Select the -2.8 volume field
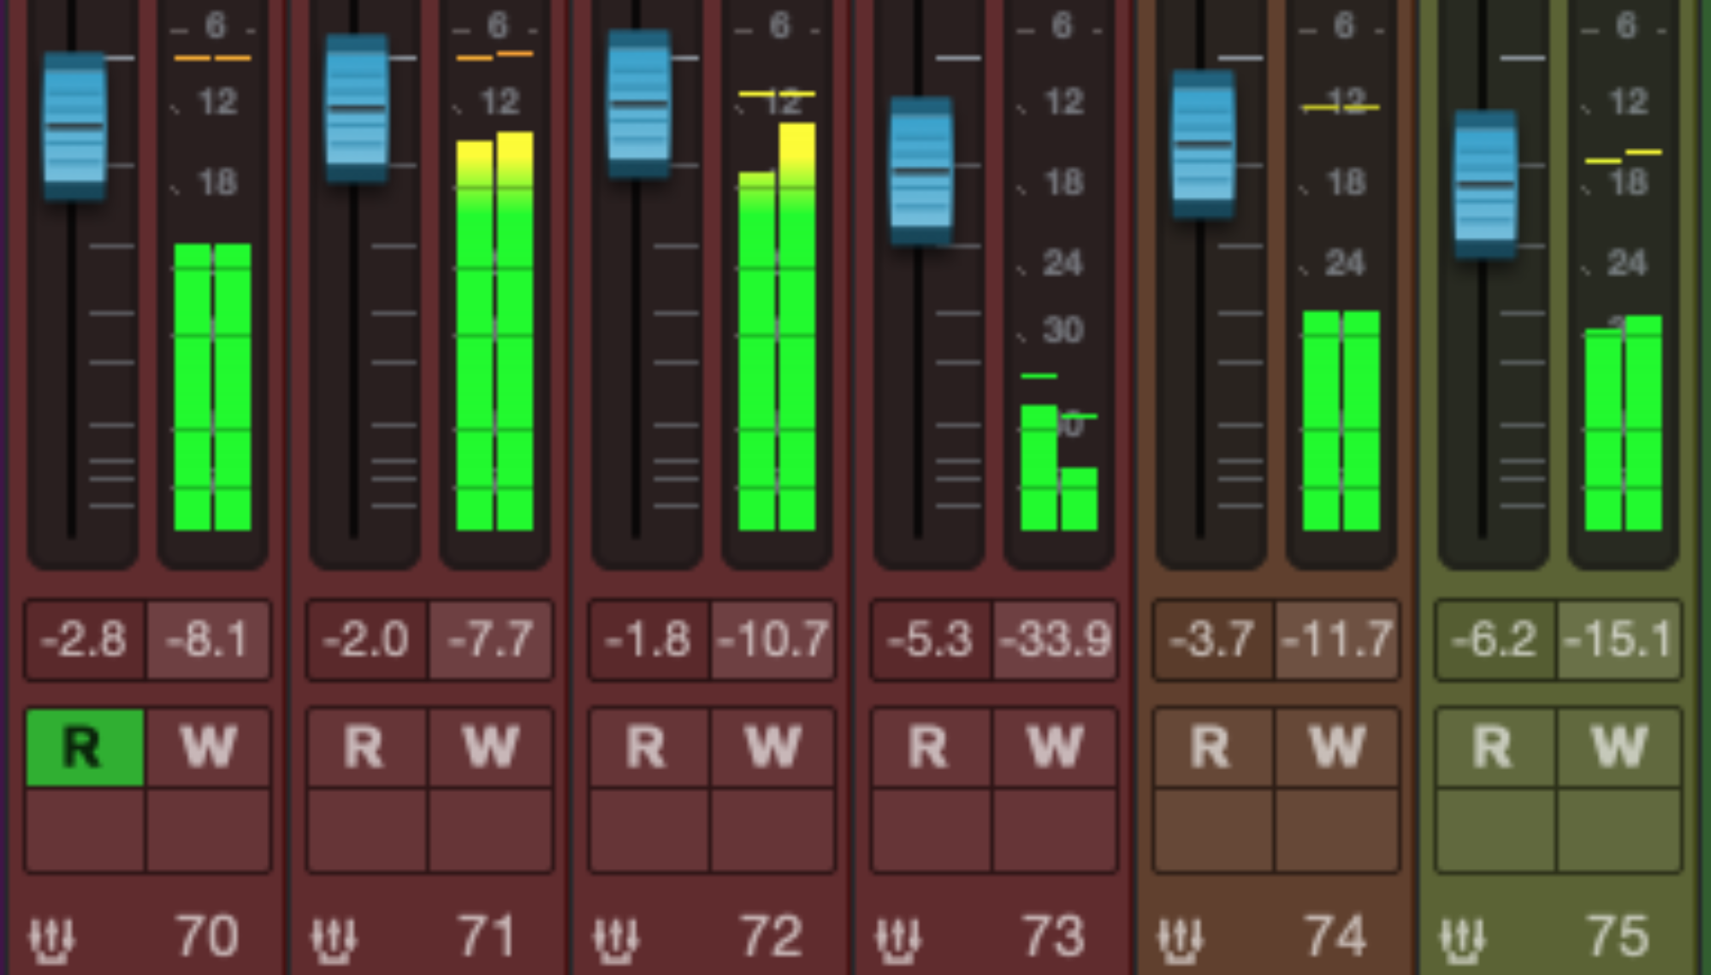 coord(84,640)
